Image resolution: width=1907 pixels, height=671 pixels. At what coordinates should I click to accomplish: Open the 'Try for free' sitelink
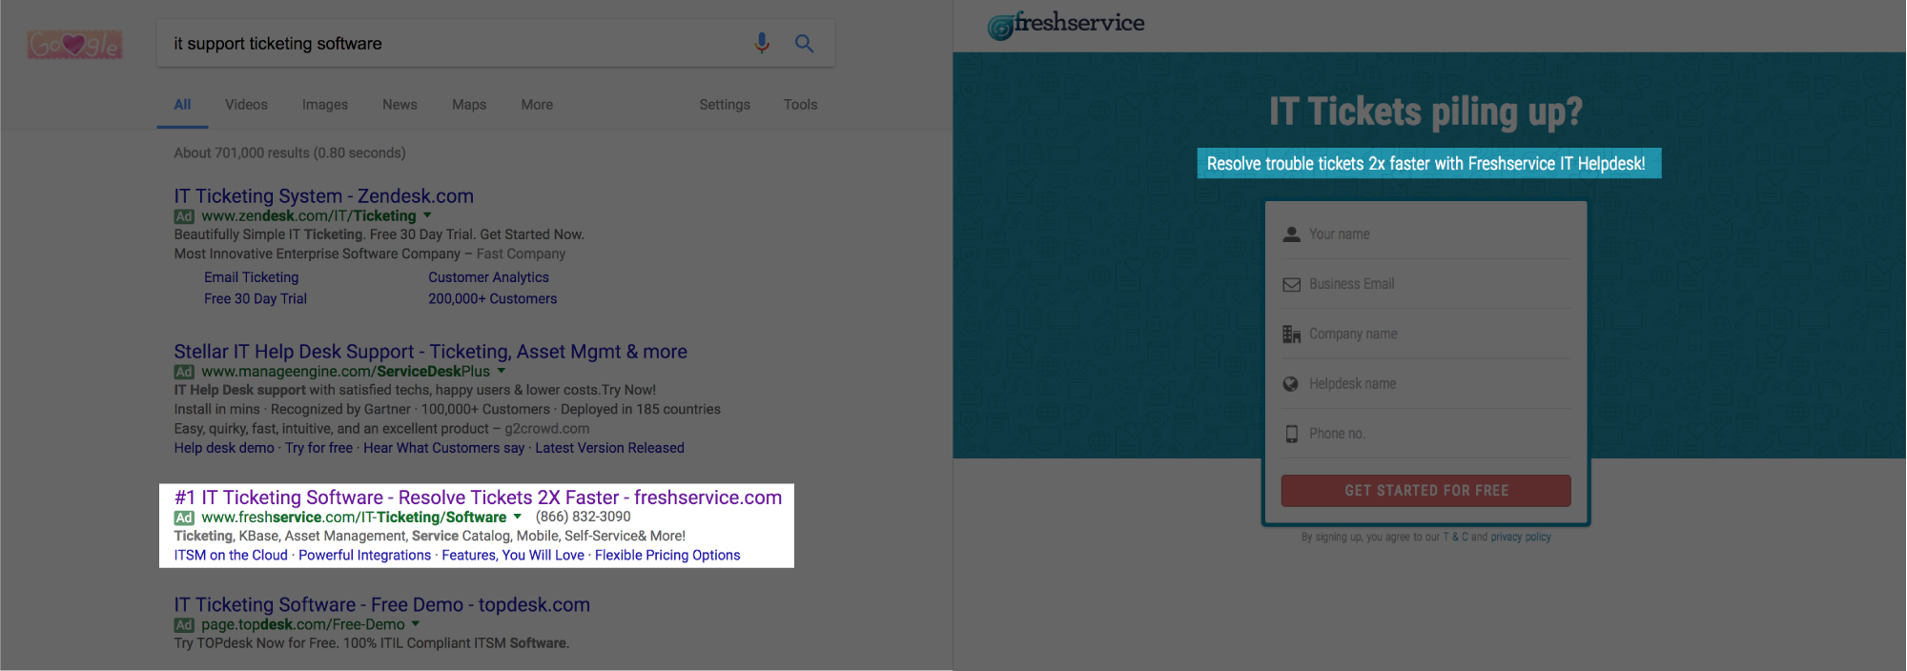318,448
